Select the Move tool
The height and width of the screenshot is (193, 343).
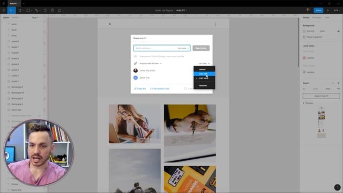tap(11, 10)
